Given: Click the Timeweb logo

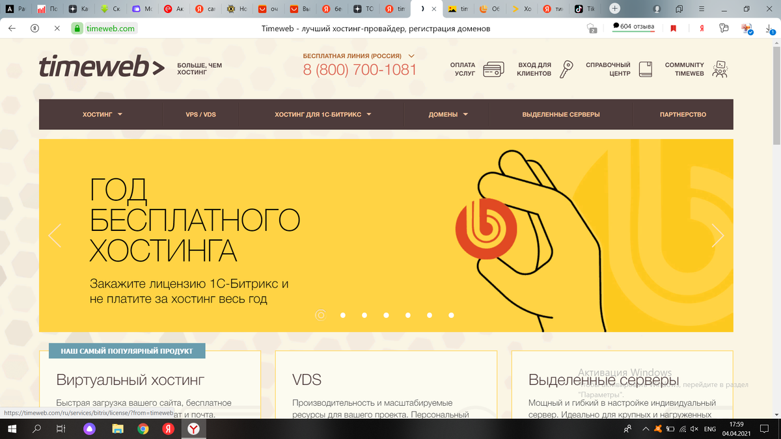Looking at the screenshot, I should 102,68.
